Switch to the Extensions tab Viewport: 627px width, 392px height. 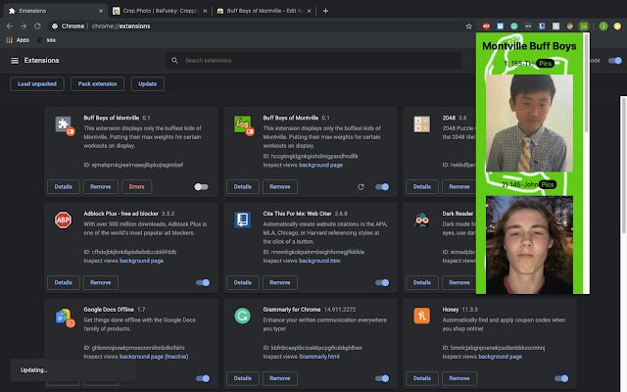[x=55, y=11]
